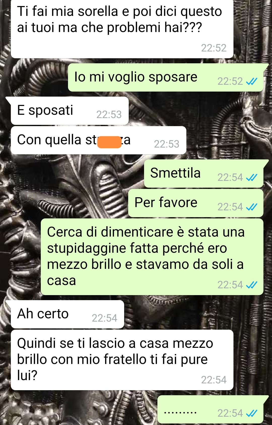Image resolution: width=272 pixels, height=425 pixels.
Task: Tap the chat wallpaper beside 'E sposati'
Action: (196, 111)
